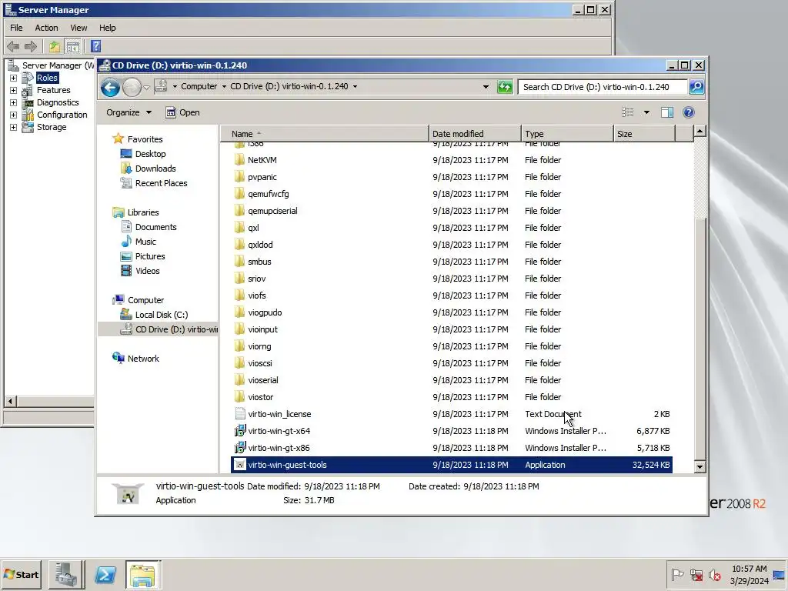
Task: Select the vioserial folder
Action: click(263, 380)
